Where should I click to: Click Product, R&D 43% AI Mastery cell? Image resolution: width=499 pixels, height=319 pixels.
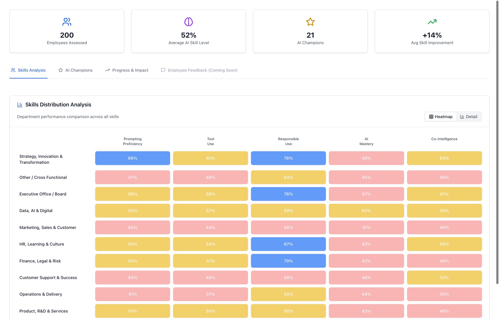click(366, 311)
